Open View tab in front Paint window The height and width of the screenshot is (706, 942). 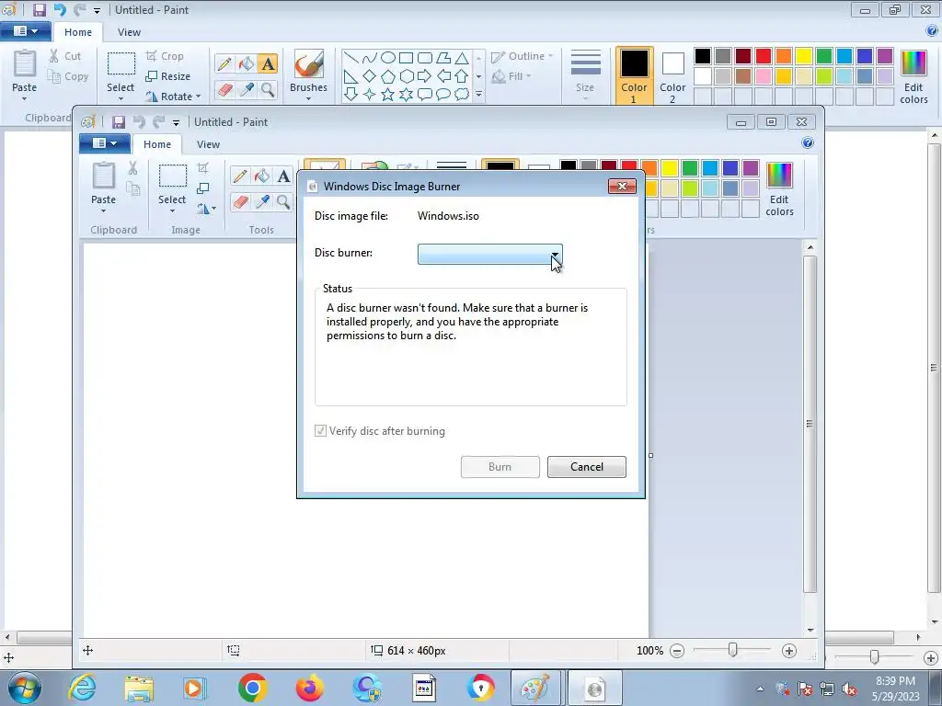click(209, 144)
